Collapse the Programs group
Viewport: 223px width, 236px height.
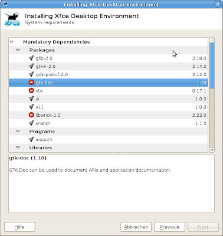point(18,131)
